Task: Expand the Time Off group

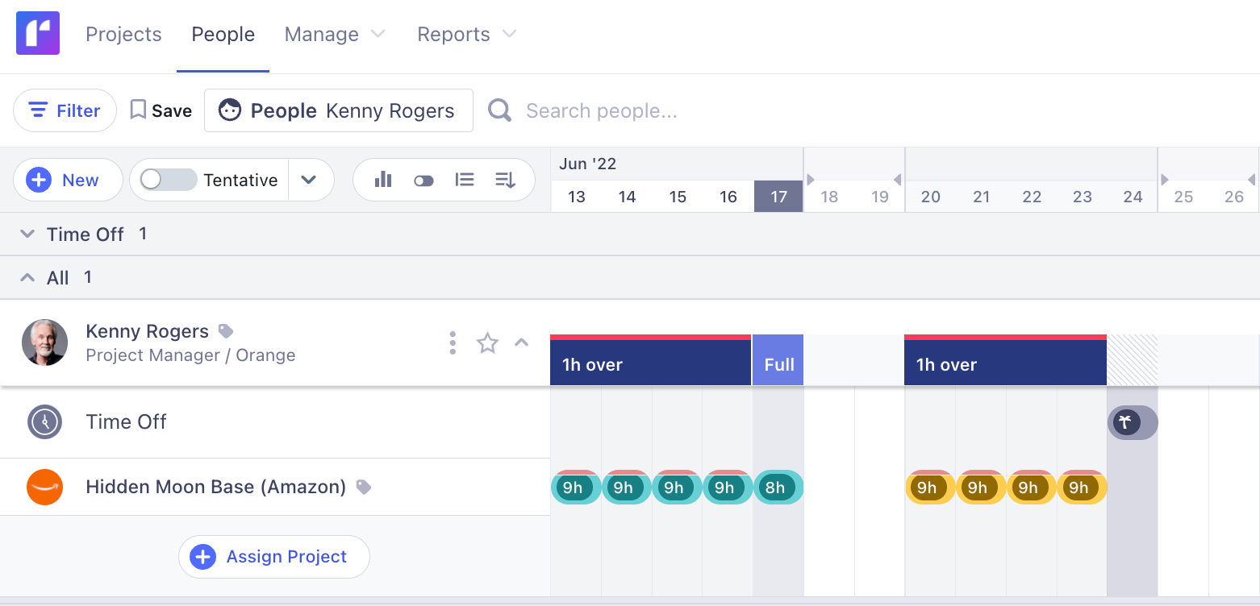Action: pos(27,235)
